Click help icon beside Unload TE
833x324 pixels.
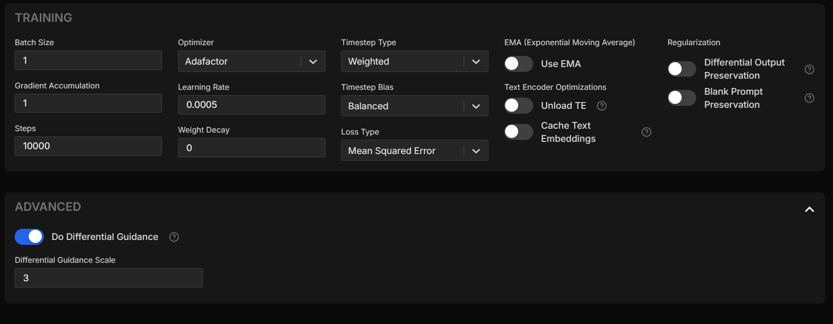click(602, 106)
